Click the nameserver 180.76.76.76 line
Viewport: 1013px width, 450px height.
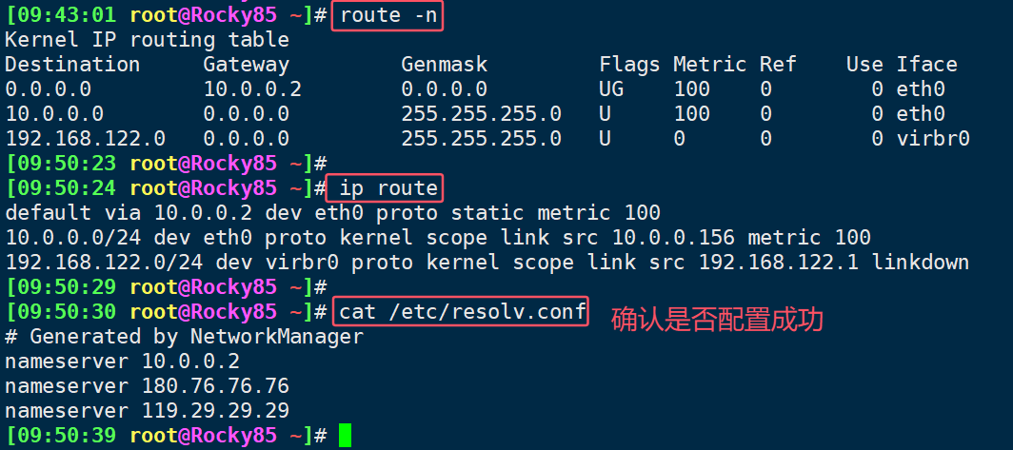tap(148, 386)
